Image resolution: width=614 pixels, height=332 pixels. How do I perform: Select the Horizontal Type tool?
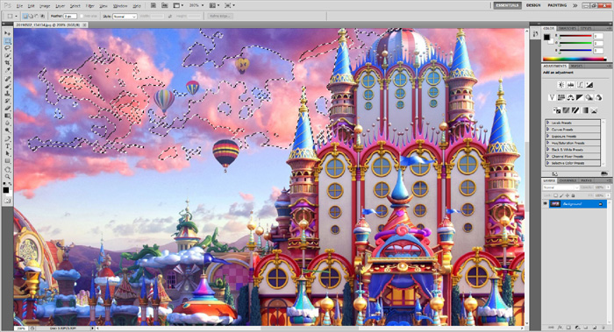[x=7, y=146]
